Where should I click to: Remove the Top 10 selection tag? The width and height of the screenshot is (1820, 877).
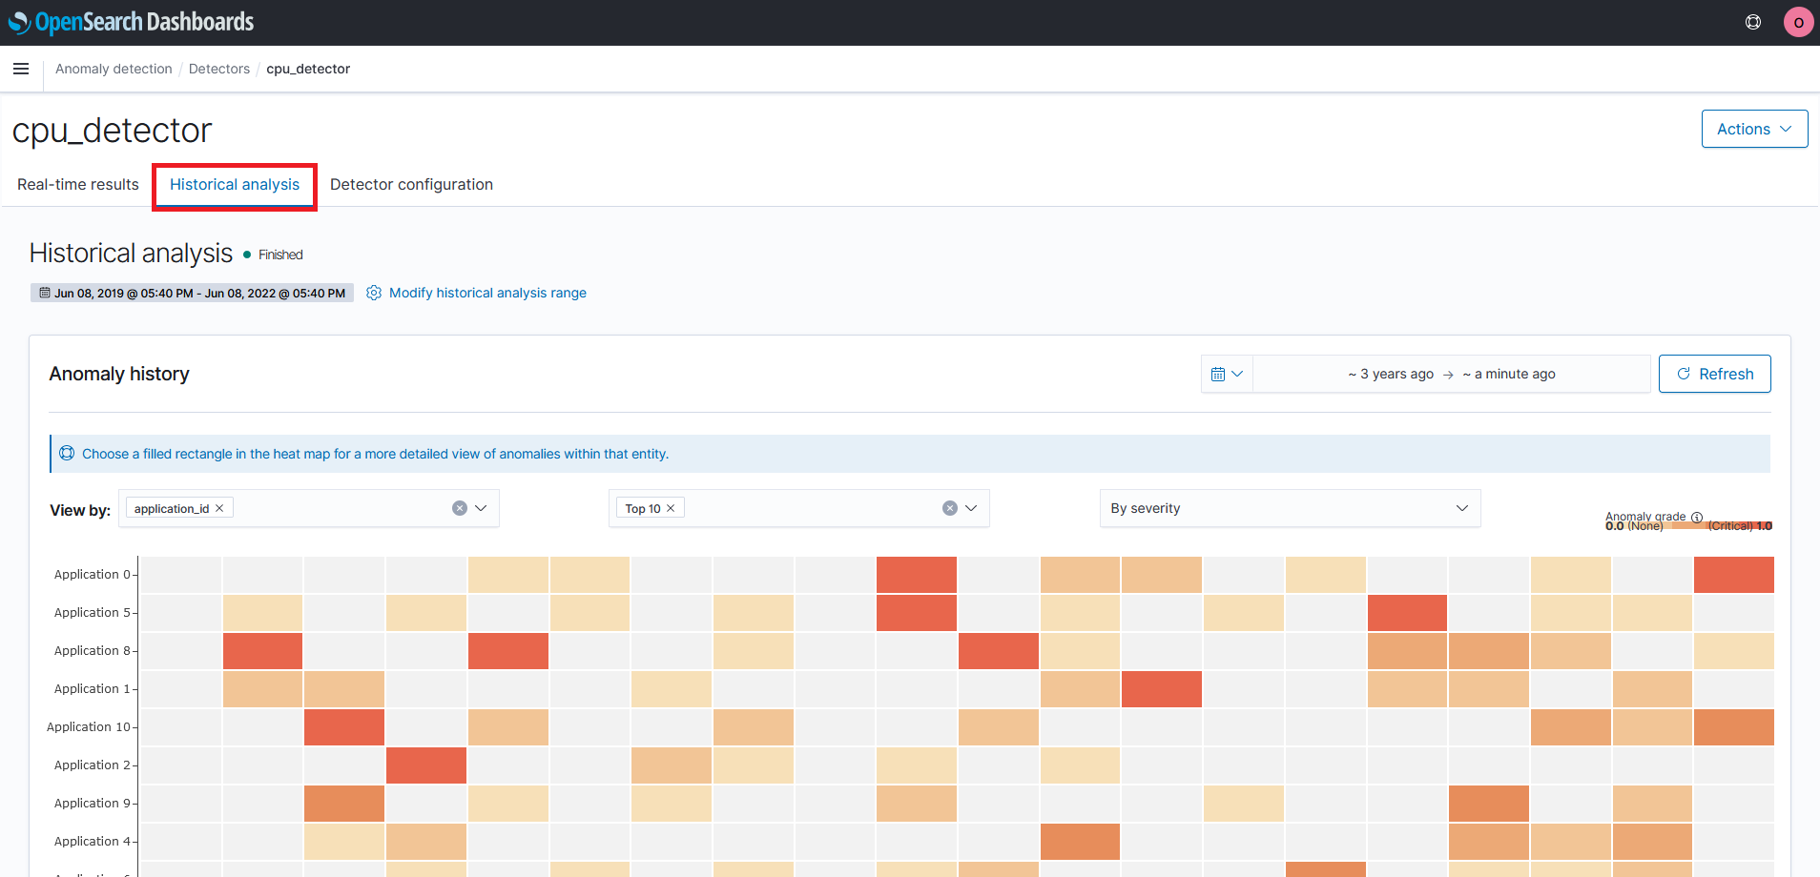[x=671, y=508]
